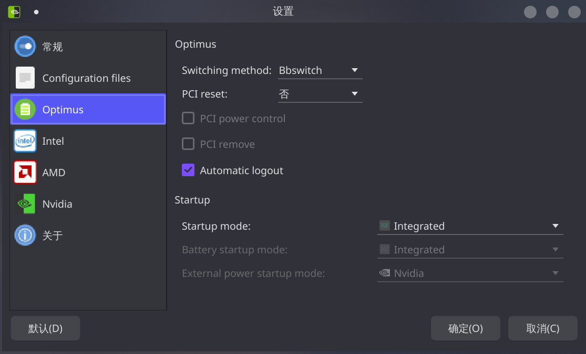
Task: Uncheck the Automatic logout checkbox
Action: click(188, 170)
